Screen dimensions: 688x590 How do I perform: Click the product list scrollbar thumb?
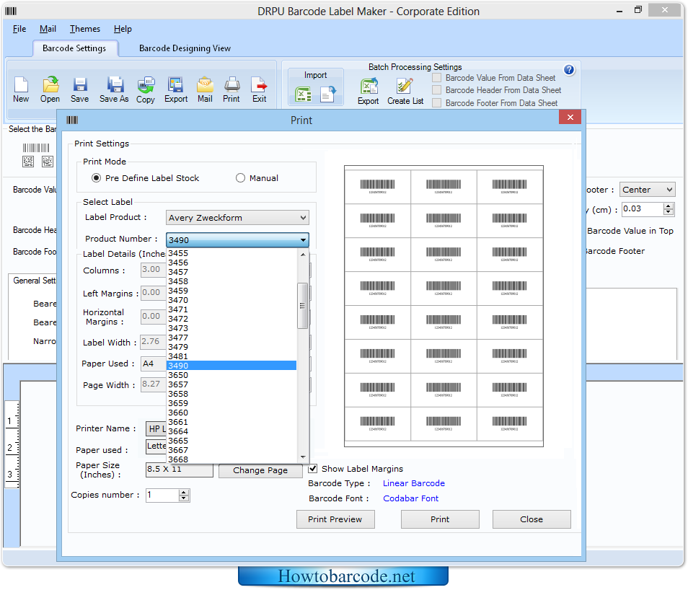302,306
